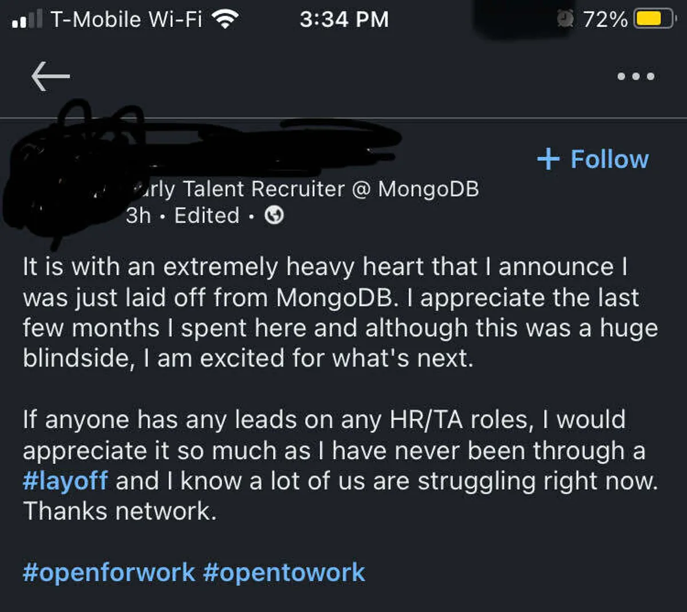687x612 pixels.
Task: Tap the globe public visibility icon
Action: tap(275, 216)
